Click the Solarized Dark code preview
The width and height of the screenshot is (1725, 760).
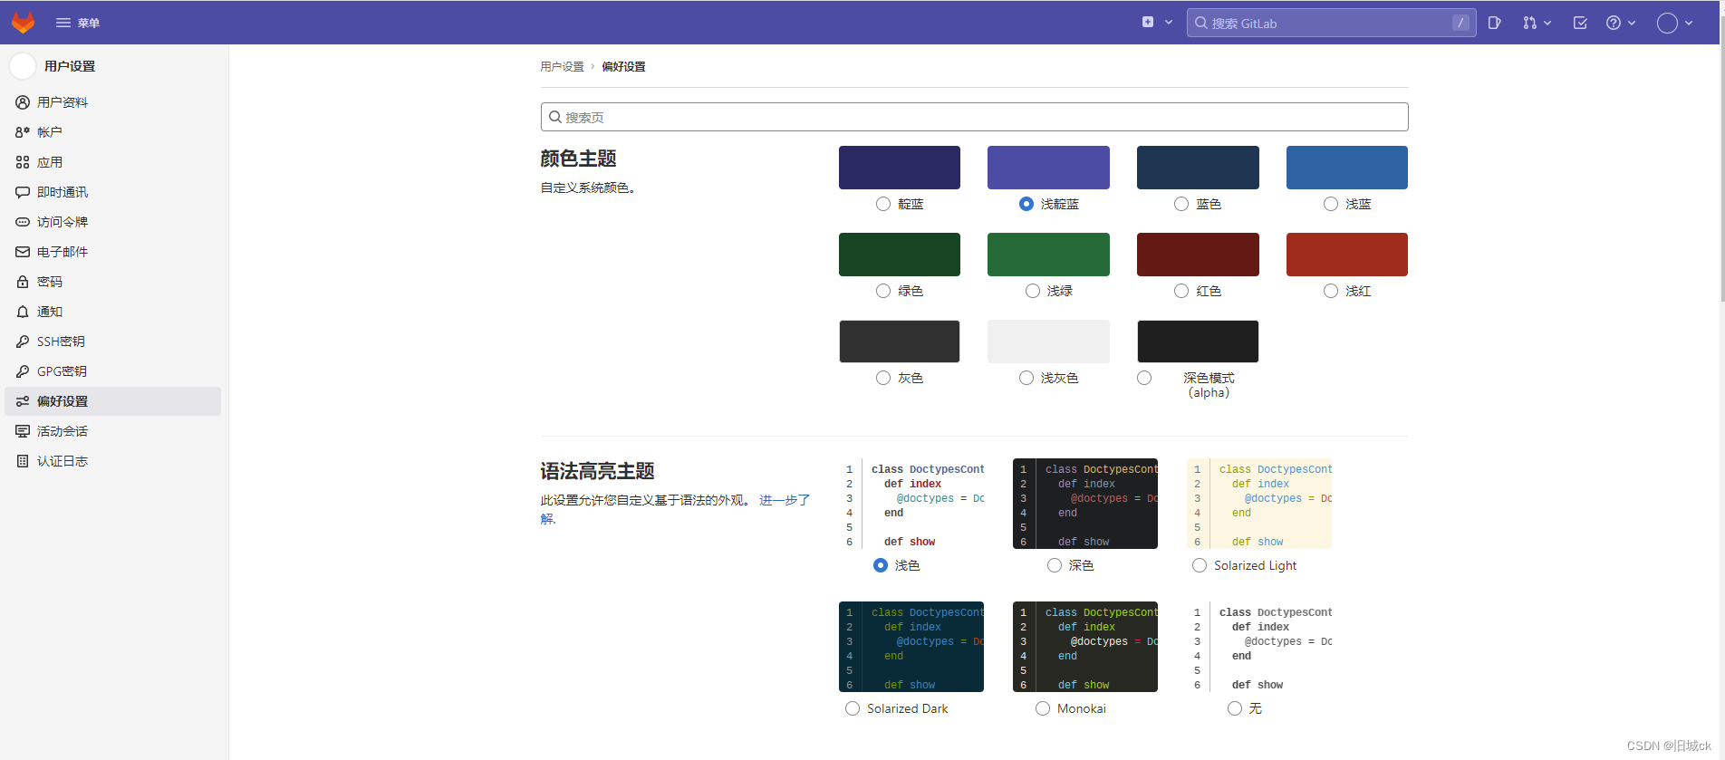pyautogui.click(x=911, y=647)
